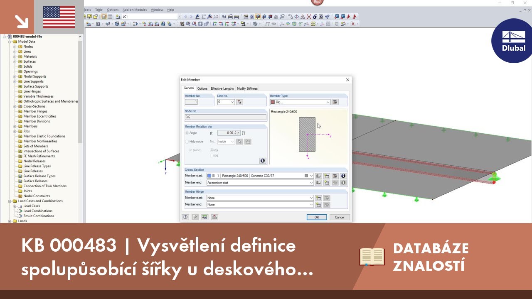This screenshot has width=532, height=299.
Task: Click the gray Concrete C30/37 material swatch
Action: 306,176
